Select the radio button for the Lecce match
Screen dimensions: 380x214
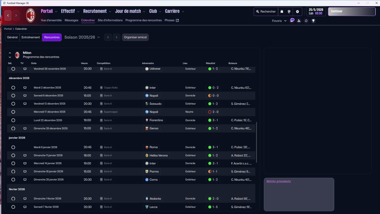[x=13, y=207]
